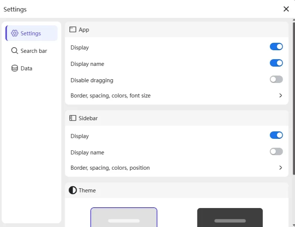Click the Sidebar layout icon in section header
Screen dimensions: 295x227
pos(73,118)
